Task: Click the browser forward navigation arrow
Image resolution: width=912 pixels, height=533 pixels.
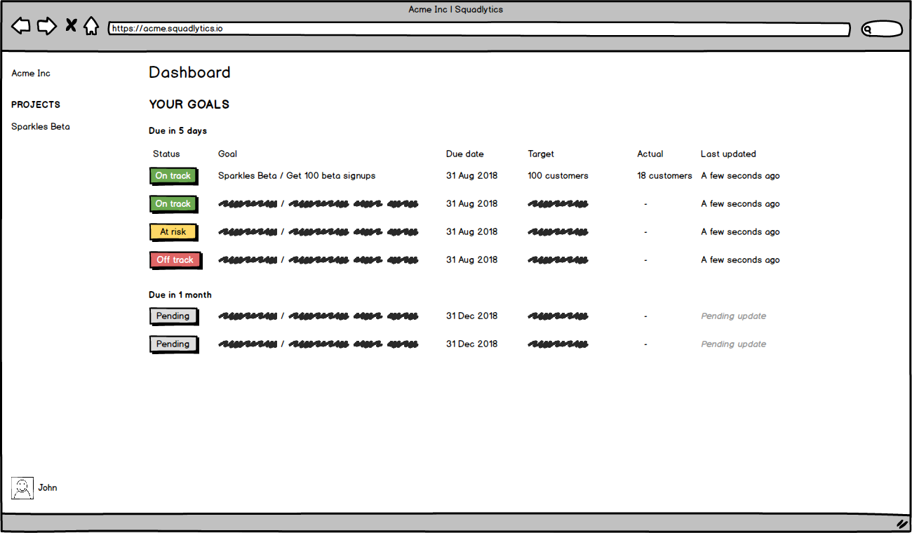Action: pyautogui.click(x=47, y=25)
